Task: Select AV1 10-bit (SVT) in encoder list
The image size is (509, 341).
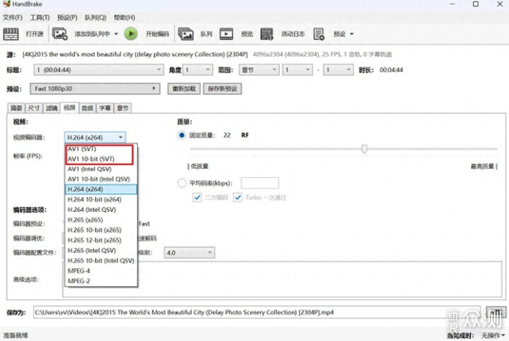Action: [x=101, y=159]
